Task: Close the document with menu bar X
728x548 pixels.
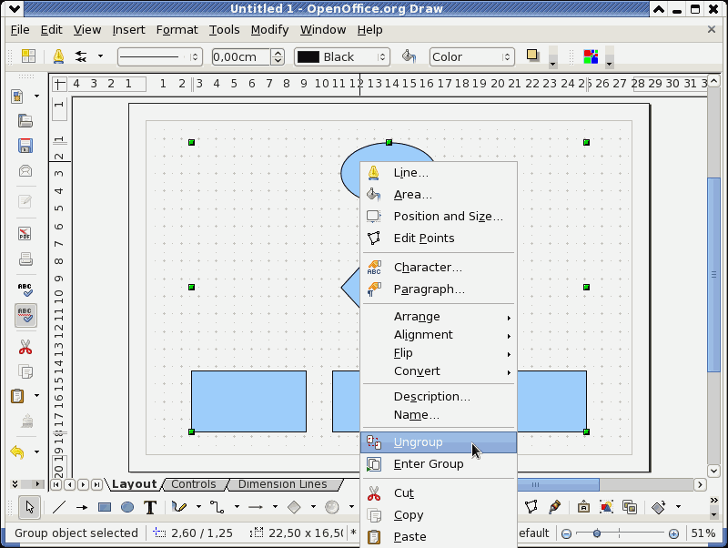Action: coord(712,29)
